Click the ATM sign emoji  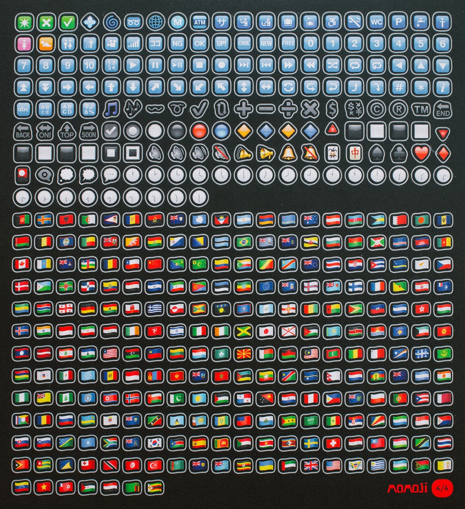pos(200,22)
